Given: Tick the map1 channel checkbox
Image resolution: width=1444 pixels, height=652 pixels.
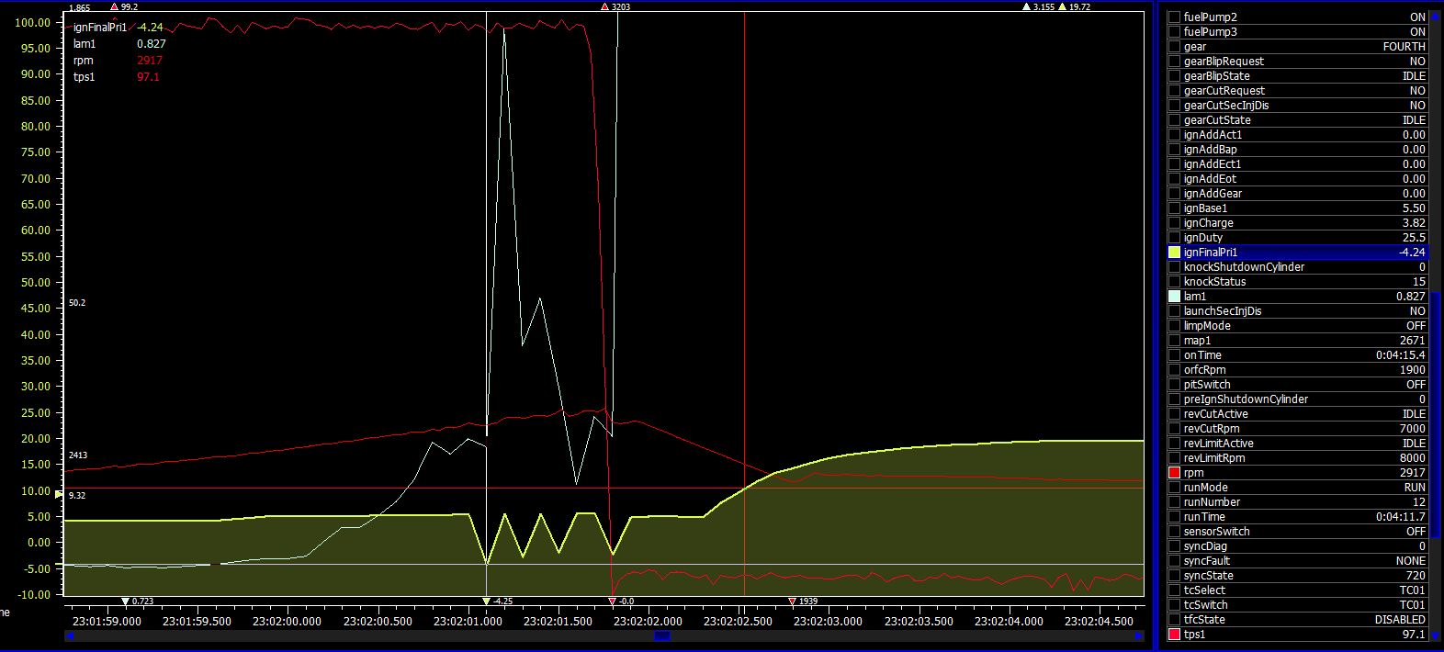Looking at the screenshot, I should [1174, 341].
